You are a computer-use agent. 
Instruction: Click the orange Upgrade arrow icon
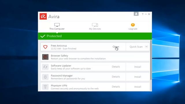(x=133, y=25)
